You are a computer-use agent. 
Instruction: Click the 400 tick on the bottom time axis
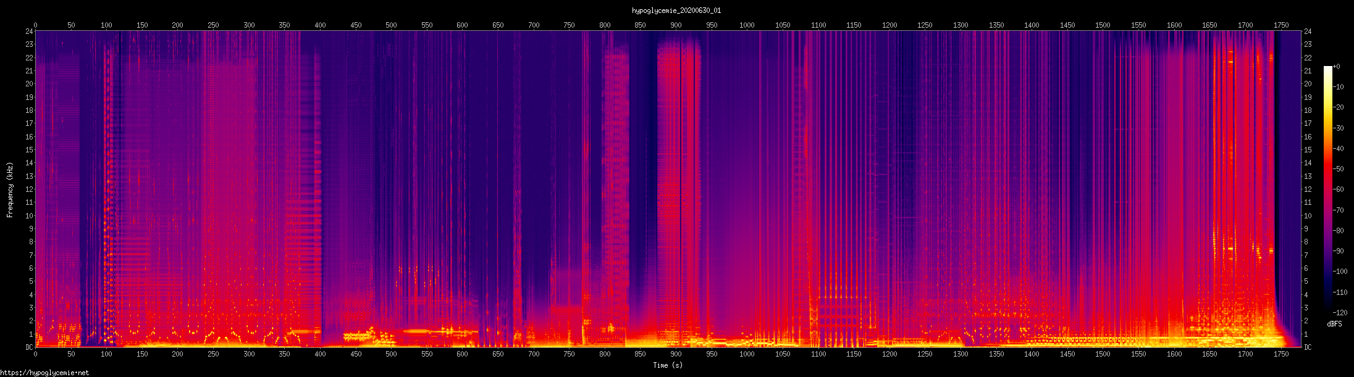point(320,354)
